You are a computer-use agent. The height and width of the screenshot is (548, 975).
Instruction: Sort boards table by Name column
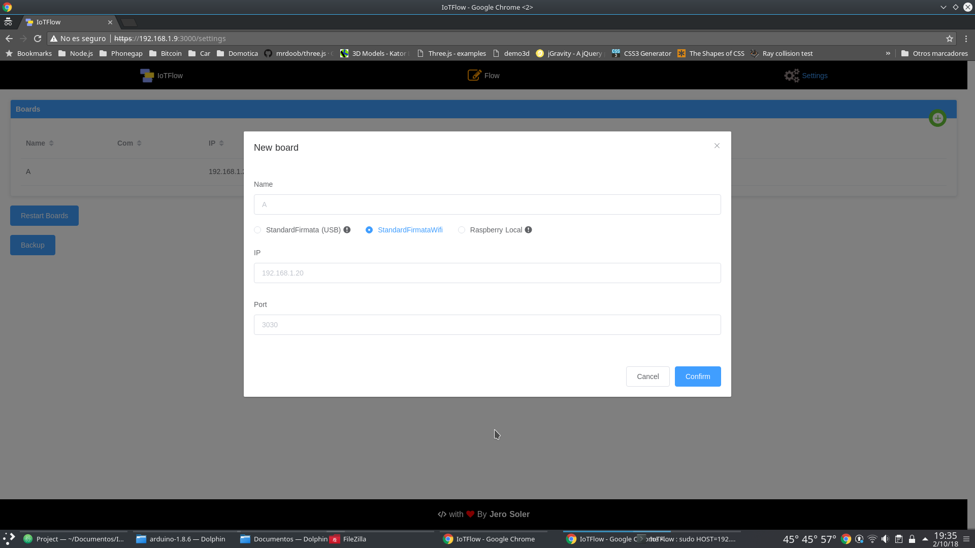tap(51, 143)
